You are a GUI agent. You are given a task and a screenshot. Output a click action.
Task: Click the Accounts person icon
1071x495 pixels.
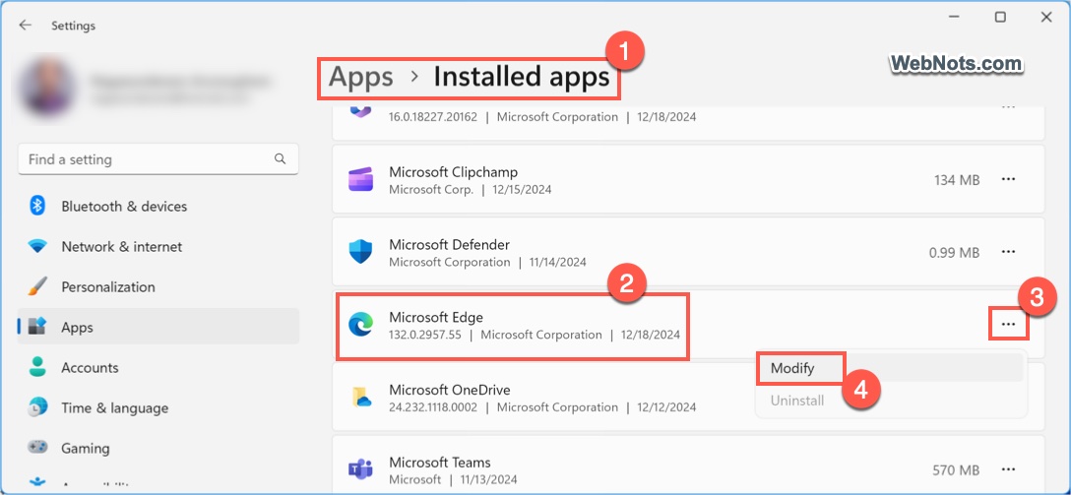click(x=36, y=367)
